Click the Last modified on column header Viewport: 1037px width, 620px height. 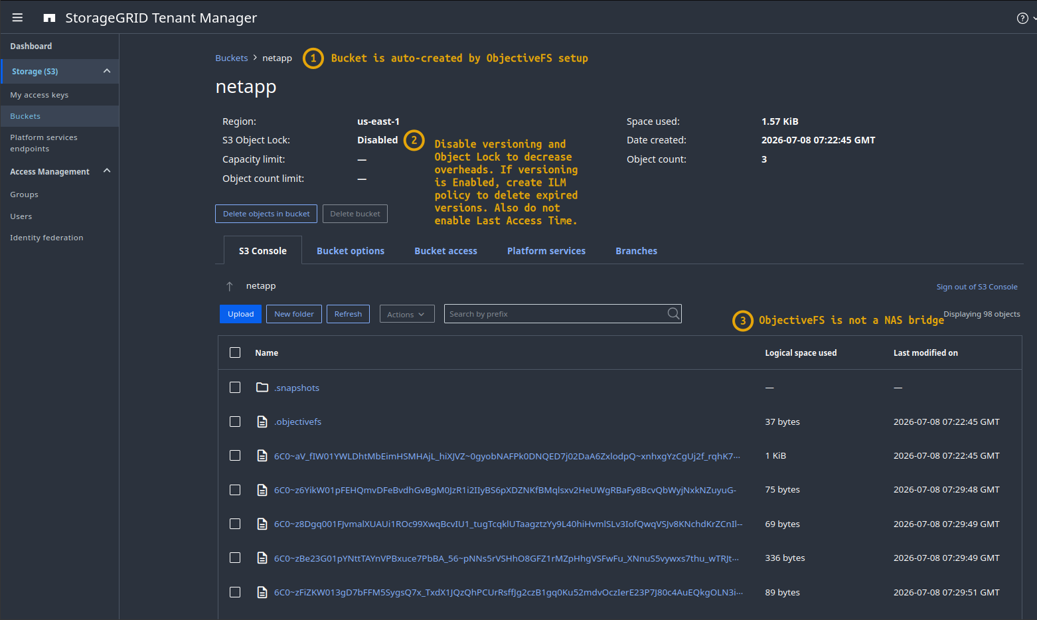[x=925, y=353]
